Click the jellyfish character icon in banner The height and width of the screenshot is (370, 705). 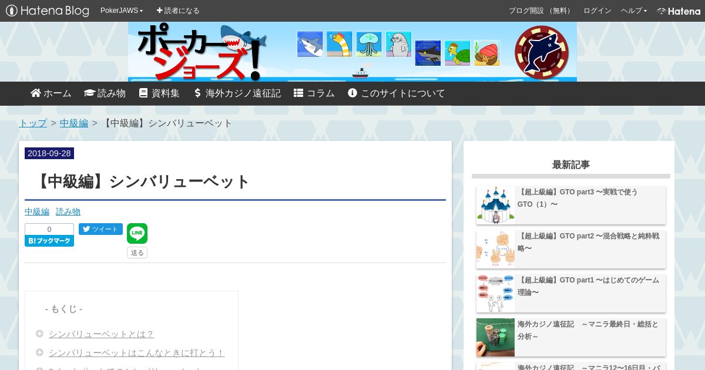point(369,44)
